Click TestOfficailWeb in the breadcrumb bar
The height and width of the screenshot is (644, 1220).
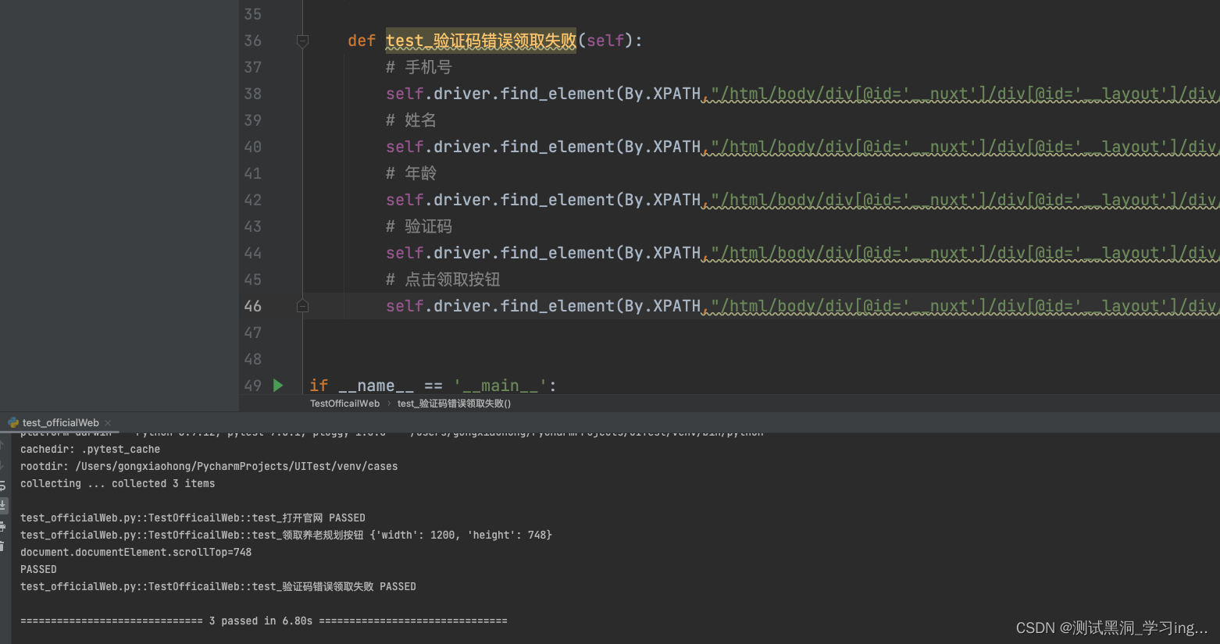[344, 404]
